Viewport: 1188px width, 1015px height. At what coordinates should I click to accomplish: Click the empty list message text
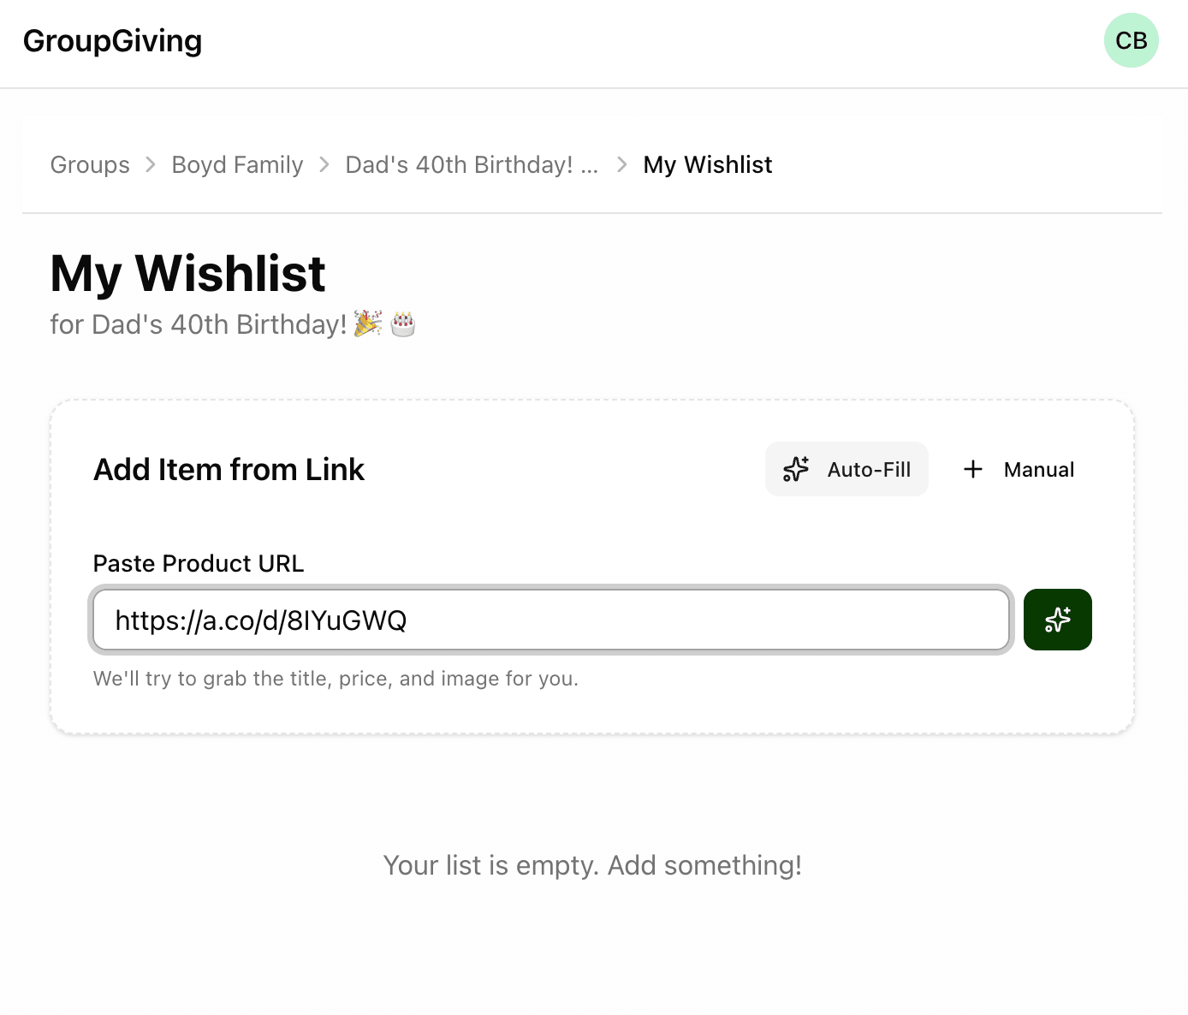[x=593, y=865]
